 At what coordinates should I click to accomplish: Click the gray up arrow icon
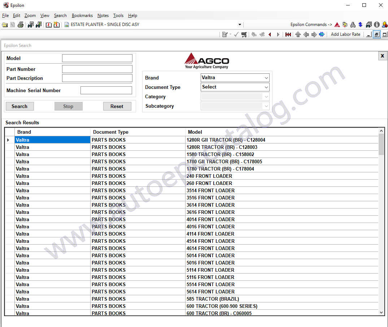[x=298, y=34]
